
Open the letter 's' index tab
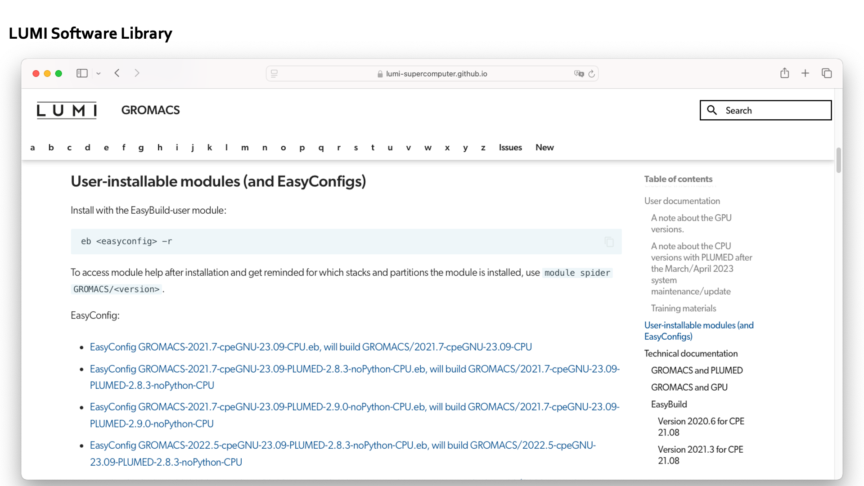(356, 148)
